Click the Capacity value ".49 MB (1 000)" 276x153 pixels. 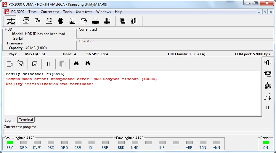point(36,48)
